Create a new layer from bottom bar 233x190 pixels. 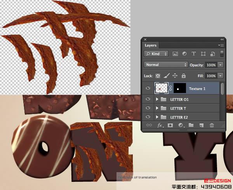click(x=201, y=125)
